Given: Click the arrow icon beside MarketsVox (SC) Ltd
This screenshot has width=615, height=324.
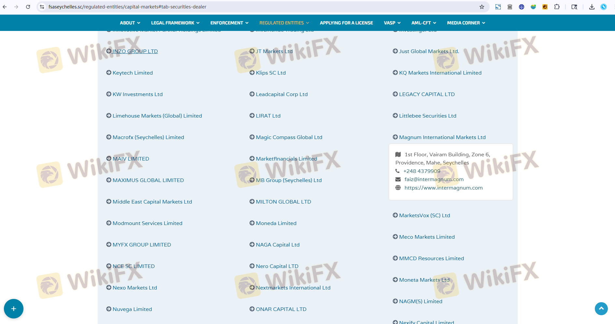Looking at the screenshot, I should (x=395, y=215).
